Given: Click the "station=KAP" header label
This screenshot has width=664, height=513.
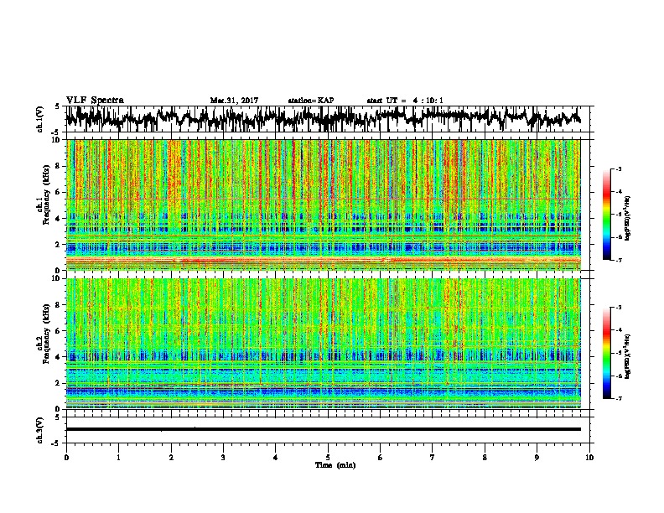Looking at the screenshot, I should [311, 101].
